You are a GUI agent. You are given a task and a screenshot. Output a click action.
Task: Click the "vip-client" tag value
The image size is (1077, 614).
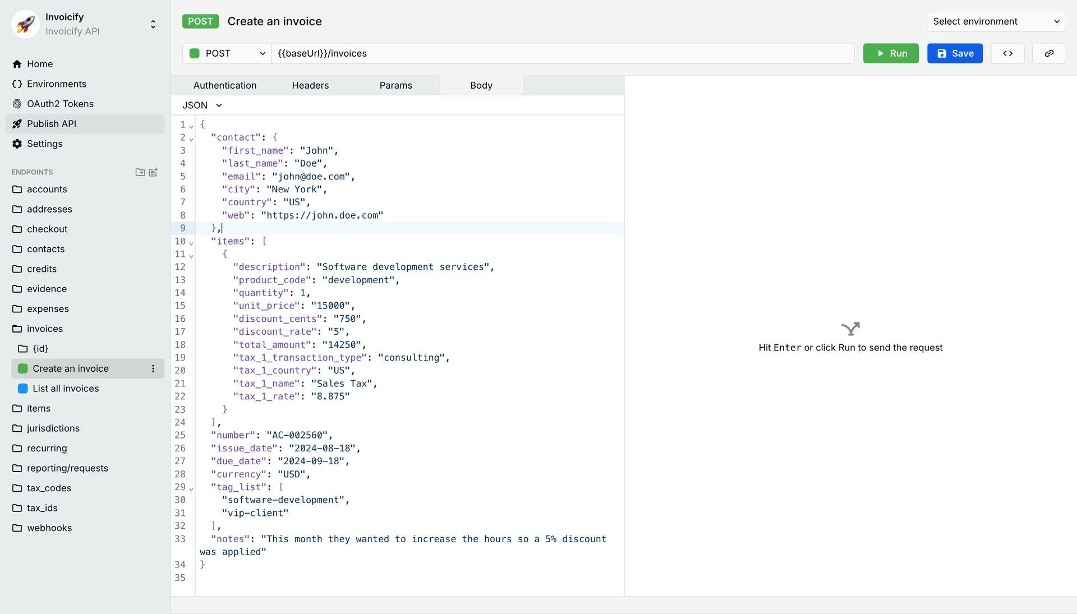point(255,513)
